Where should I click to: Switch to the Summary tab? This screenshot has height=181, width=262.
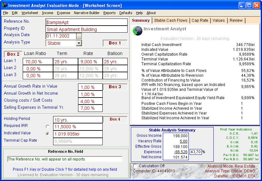click(x=141, y=20)
